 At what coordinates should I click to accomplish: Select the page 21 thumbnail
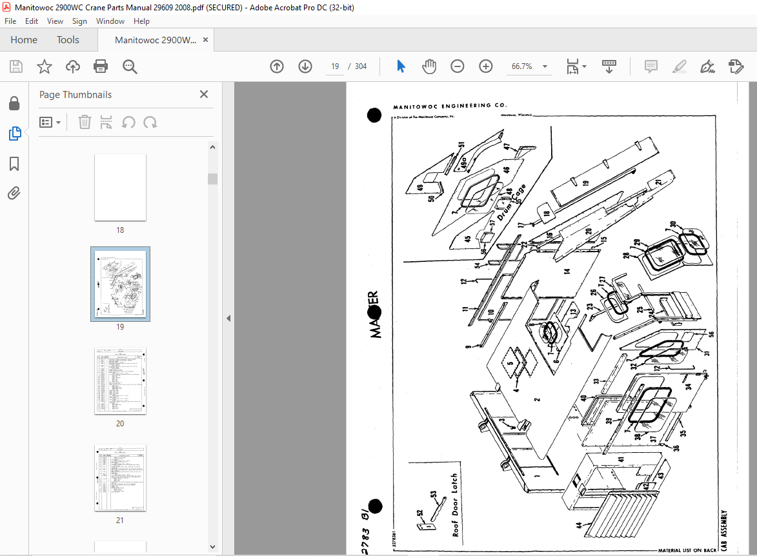120,478
